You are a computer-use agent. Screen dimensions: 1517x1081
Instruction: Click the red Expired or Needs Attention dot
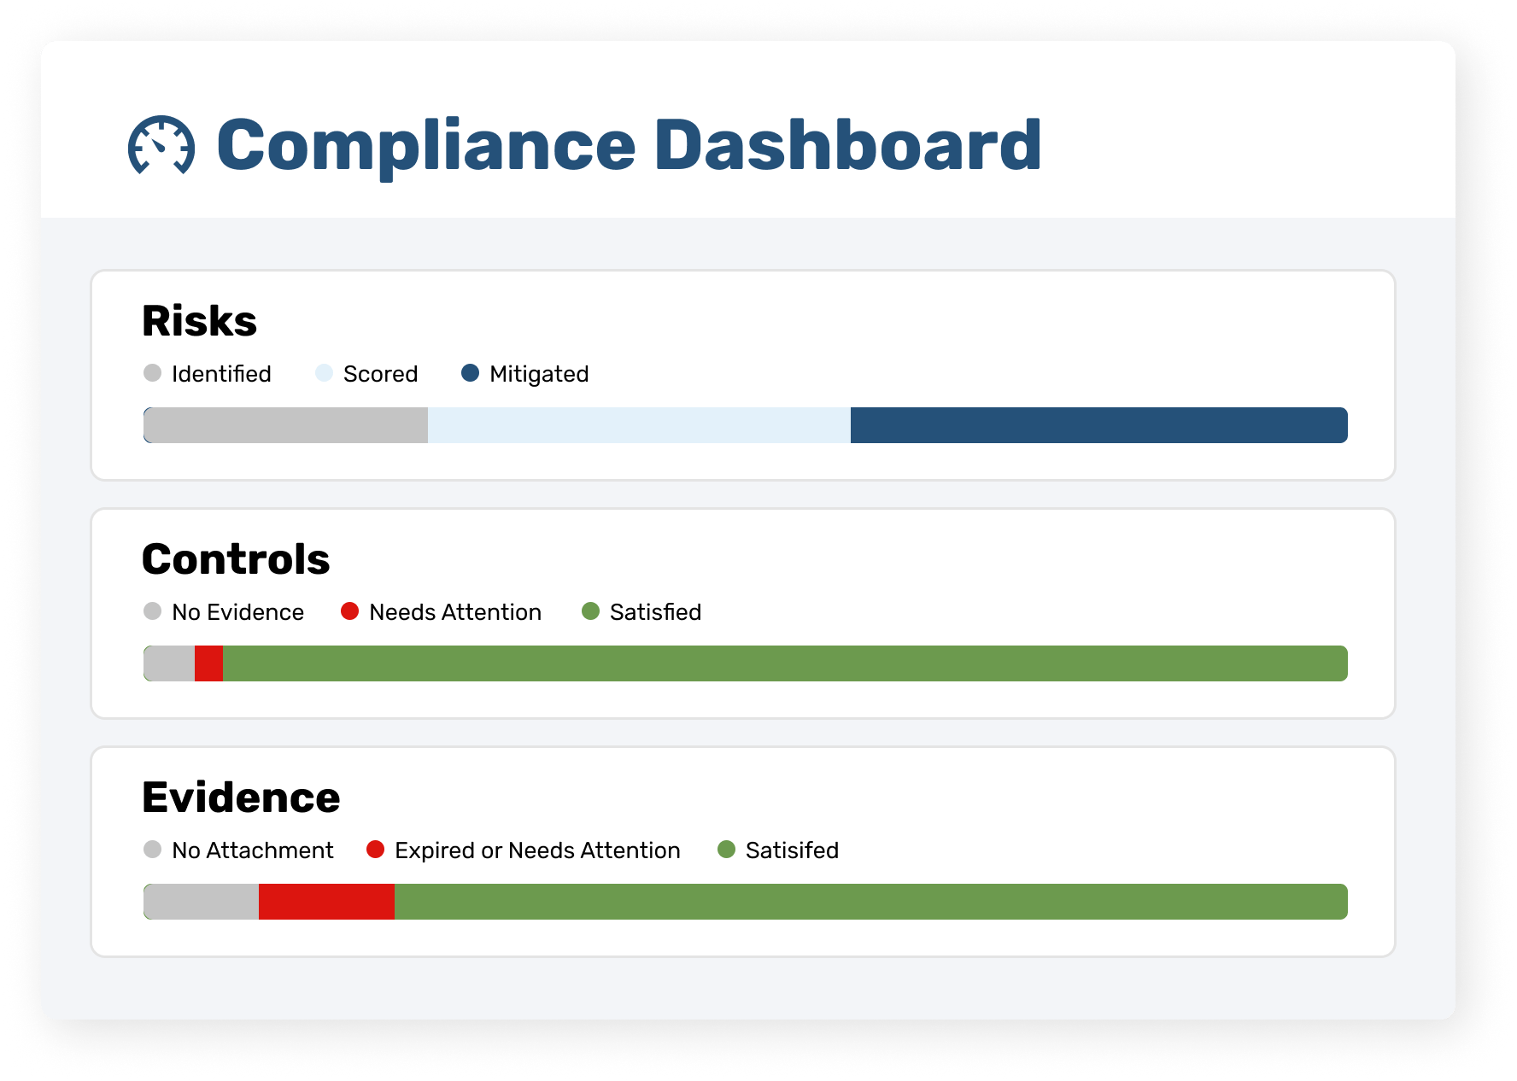point(376,850)
